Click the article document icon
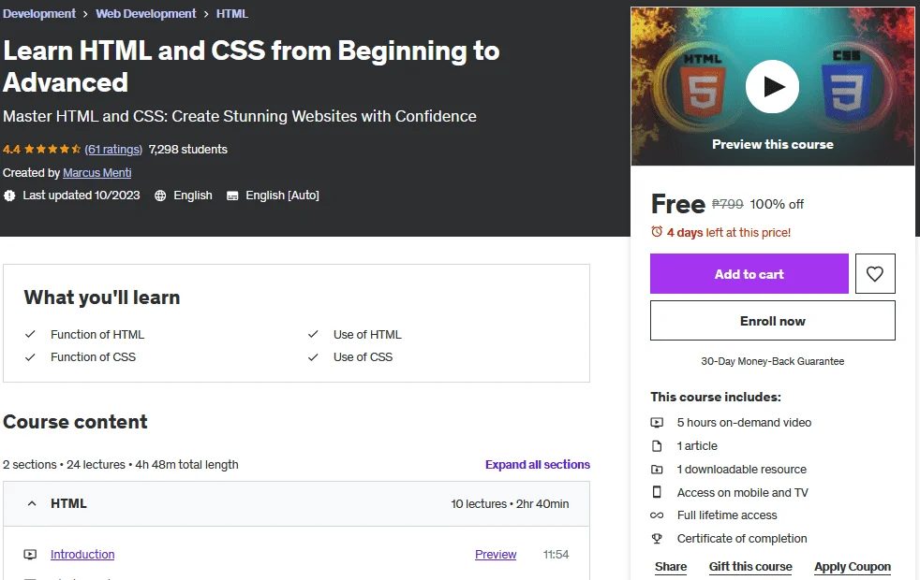Viewport: 920px width, 580px height. click(657, 446)
